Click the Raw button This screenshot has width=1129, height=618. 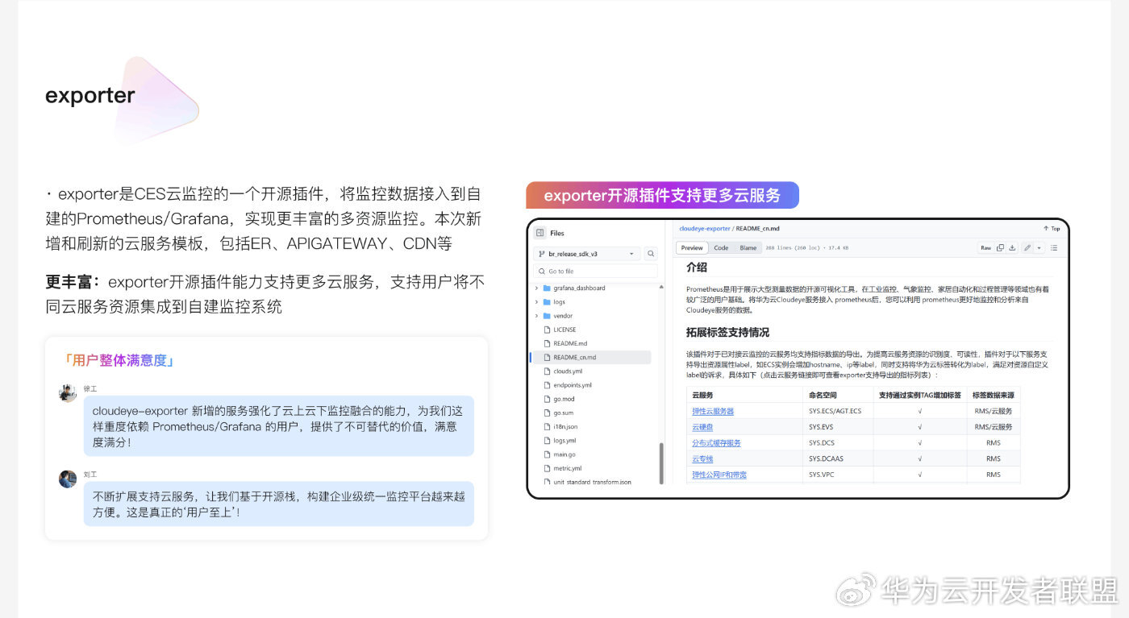[x=985, y=248]
